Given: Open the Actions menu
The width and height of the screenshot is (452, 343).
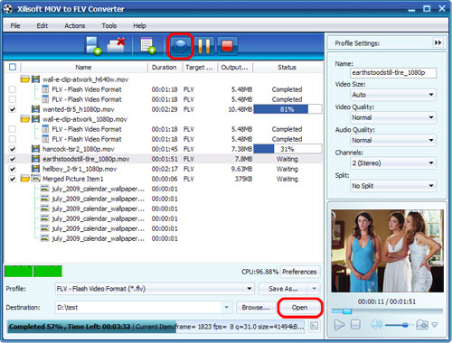Looking at the screenshot, I should click(75, 25).
